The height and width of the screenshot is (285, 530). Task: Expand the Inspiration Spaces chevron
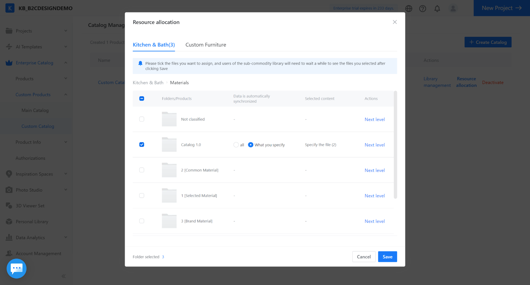pos(66,174)
